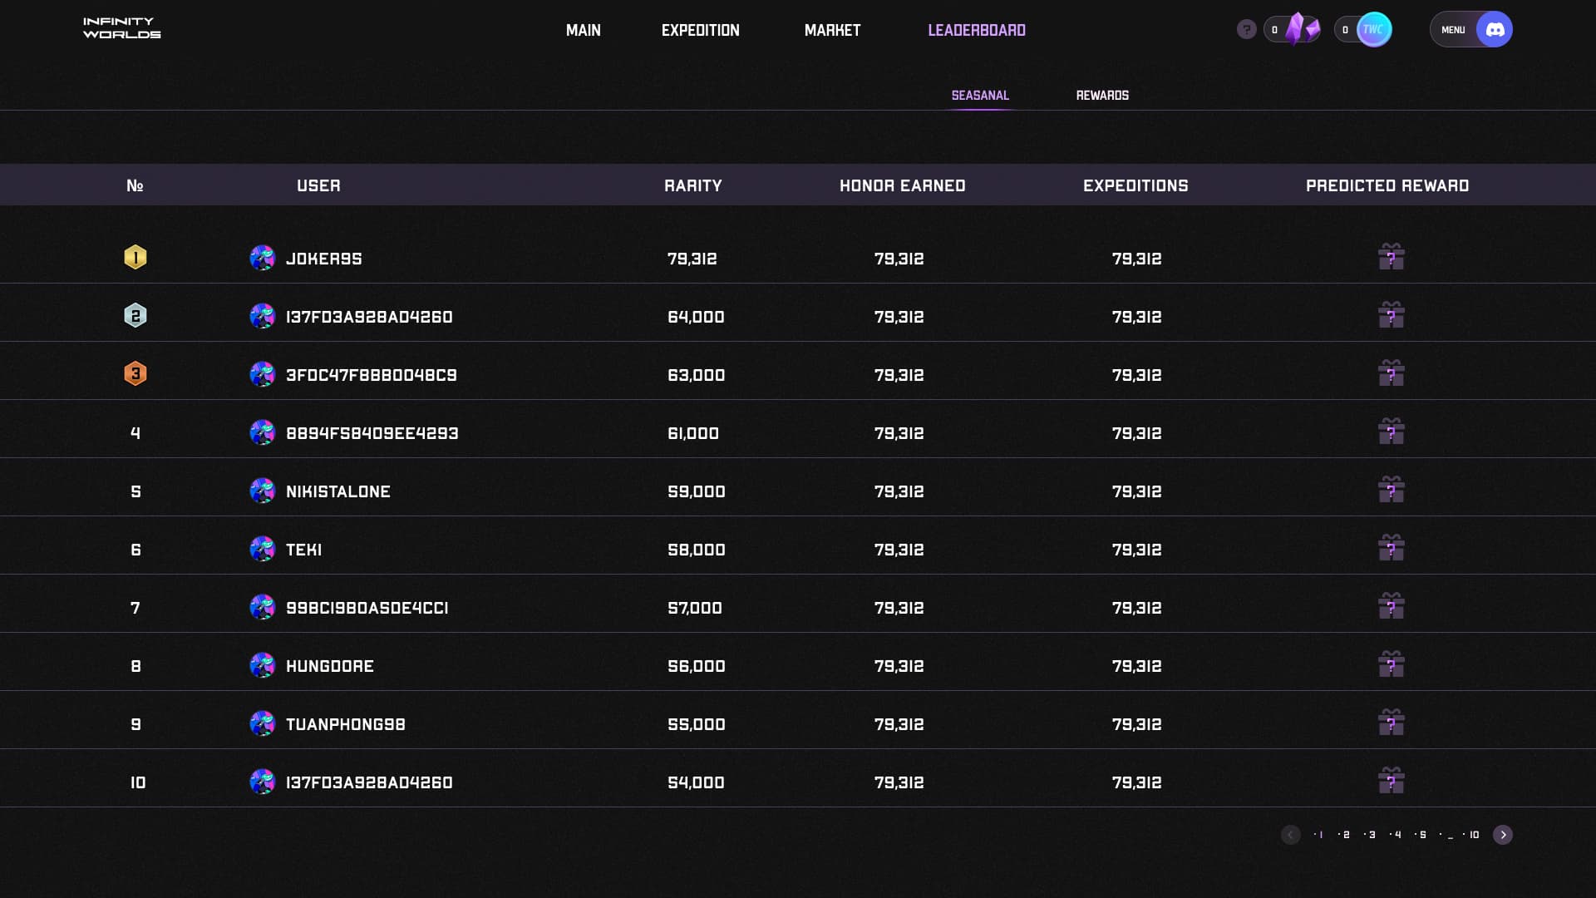This screenshot has height=898, width=1596.
Task: Click the gold rank 1 medal
Action: pos(135,258)
